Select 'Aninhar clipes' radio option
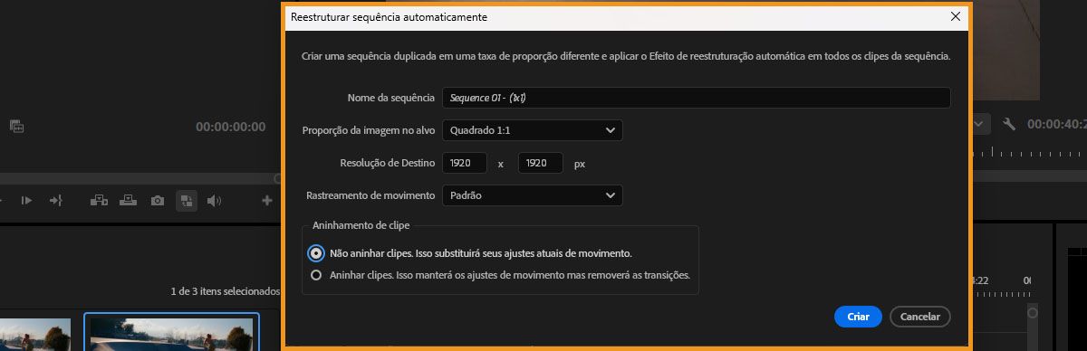The image size is (1087, 351). click(x=316, y=276)
